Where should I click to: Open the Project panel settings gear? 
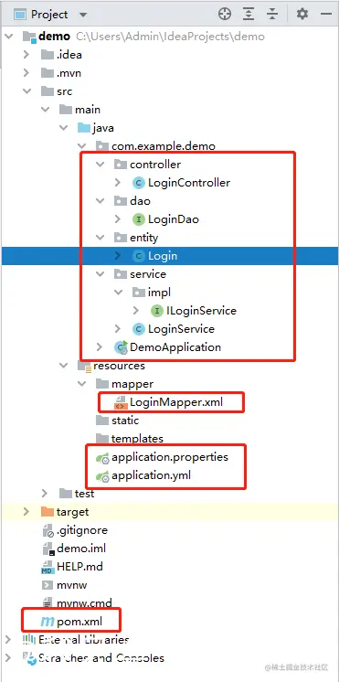[302, 14]
